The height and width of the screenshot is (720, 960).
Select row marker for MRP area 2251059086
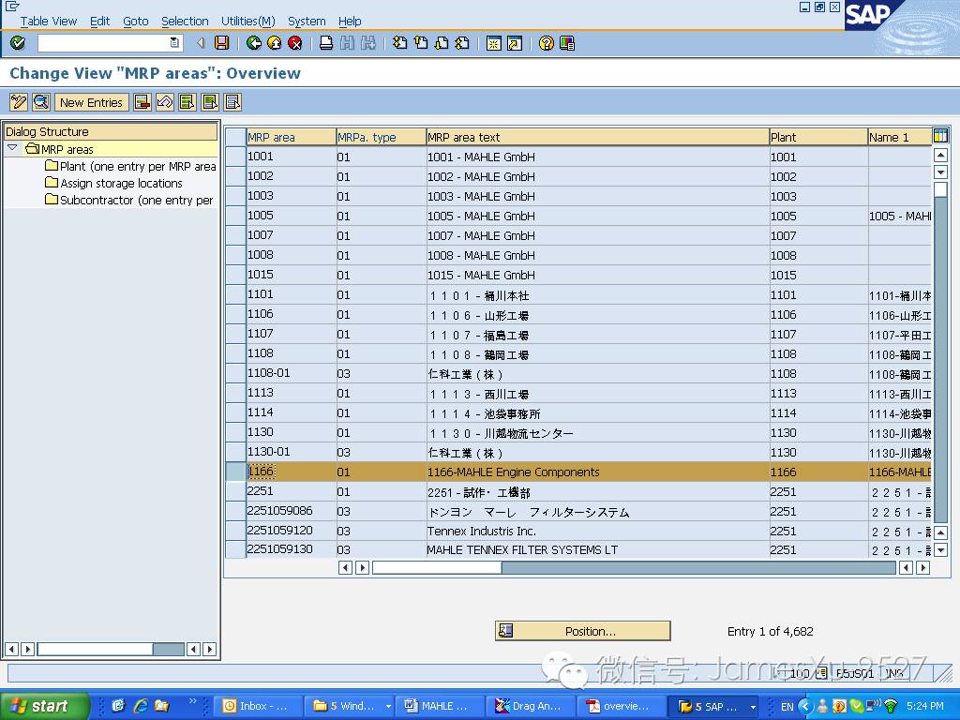pos(235,511)
